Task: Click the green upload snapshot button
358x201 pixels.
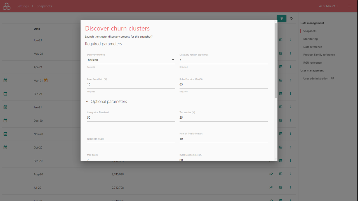Action: (282, 18)
